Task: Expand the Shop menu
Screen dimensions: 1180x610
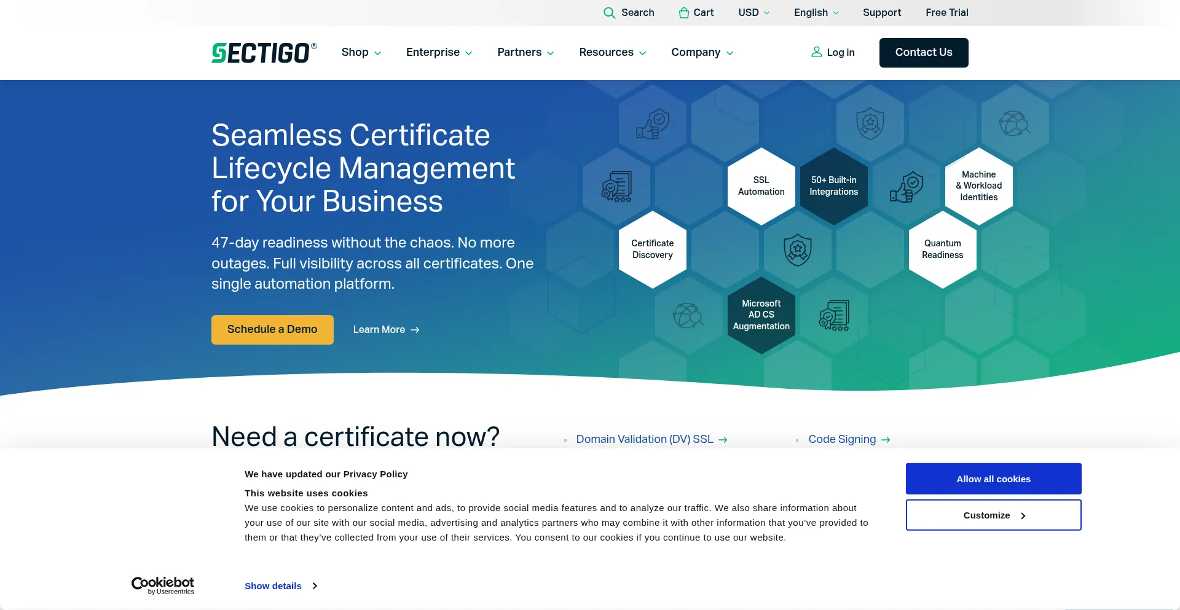Action: coord(361,53)
